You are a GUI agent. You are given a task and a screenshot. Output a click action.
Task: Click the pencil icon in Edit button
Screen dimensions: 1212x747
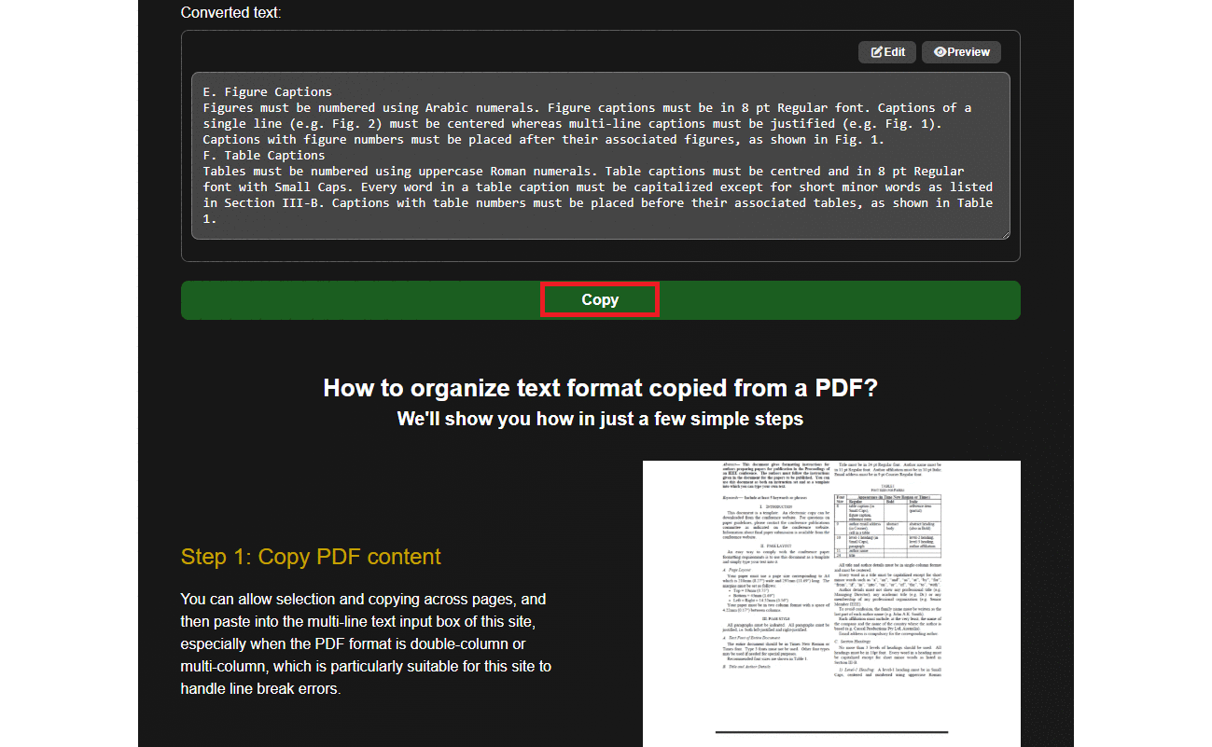click(x=876, y=52)
